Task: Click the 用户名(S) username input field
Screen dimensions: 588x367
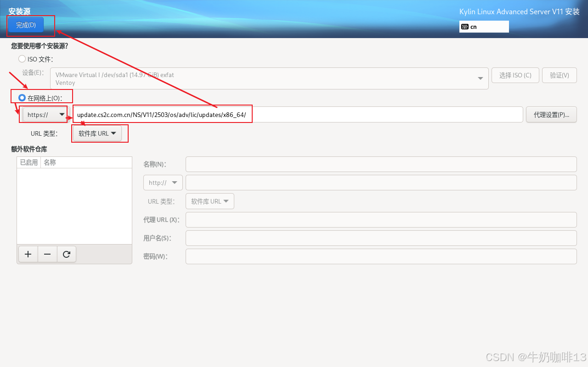Action: coord(381,238)
